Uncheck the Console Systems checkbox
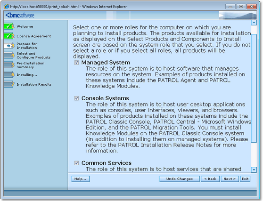 pyautogui.click(x=76, y=98)
